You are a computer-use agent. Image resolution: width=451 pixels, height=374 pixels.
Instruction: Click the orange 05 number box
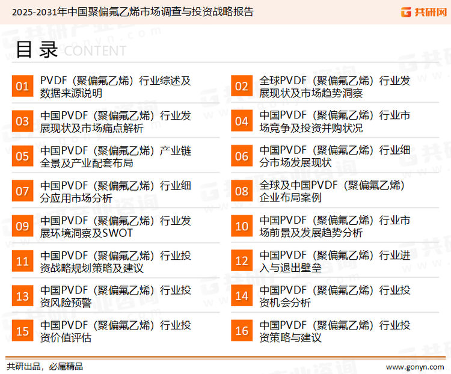22,156
